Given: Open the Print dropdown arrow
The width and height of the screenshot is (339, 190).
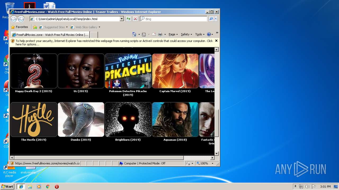Looking at the screenshot, I should point(165,35).
